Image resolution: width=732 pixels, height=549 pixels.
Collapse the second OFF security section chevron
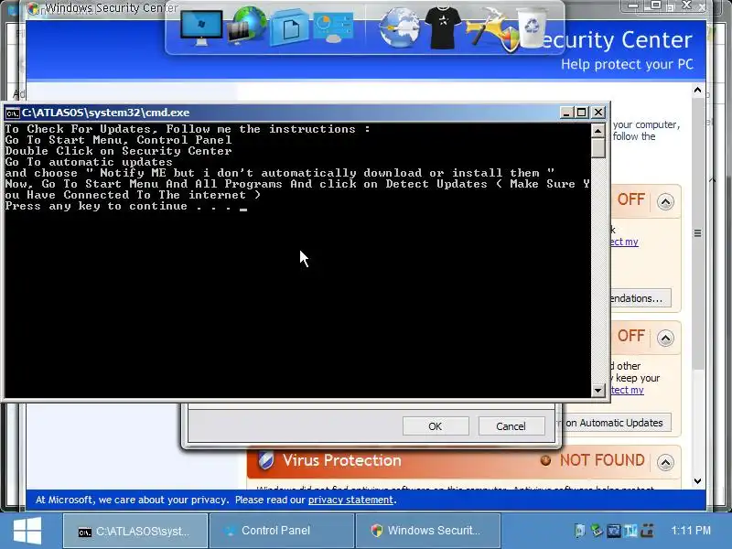[x=665, y=338]
